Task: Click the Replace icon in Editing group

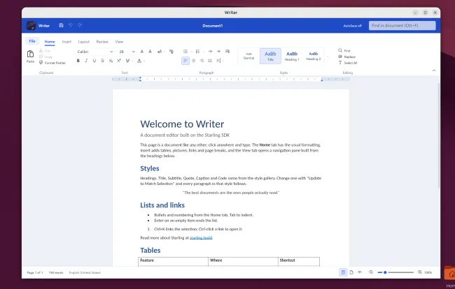Action: tap(340, 57)
